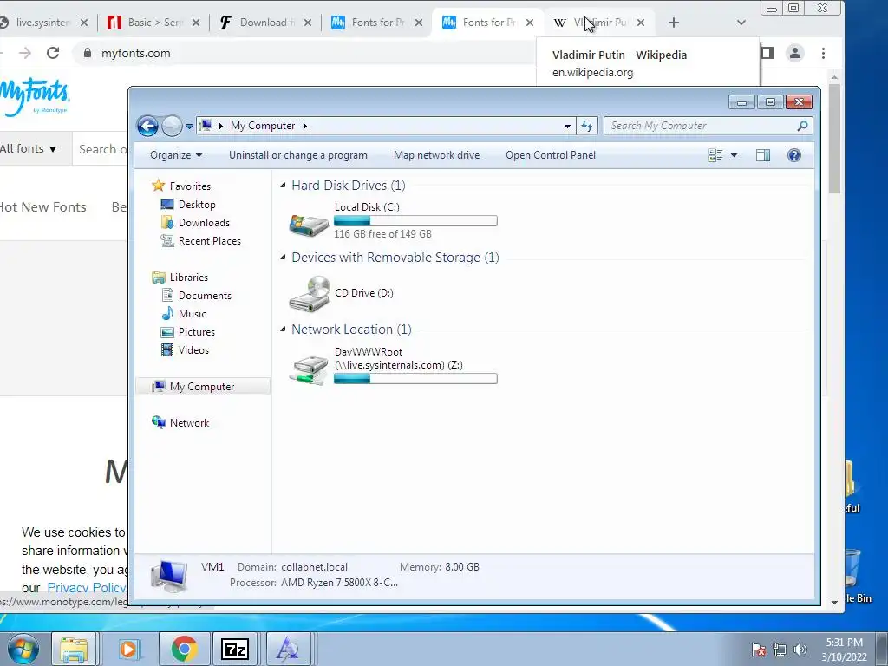Screen dimensions: 888x666
Task: Open the Chrome three-dot menu
Action: (x=824, y=53)
